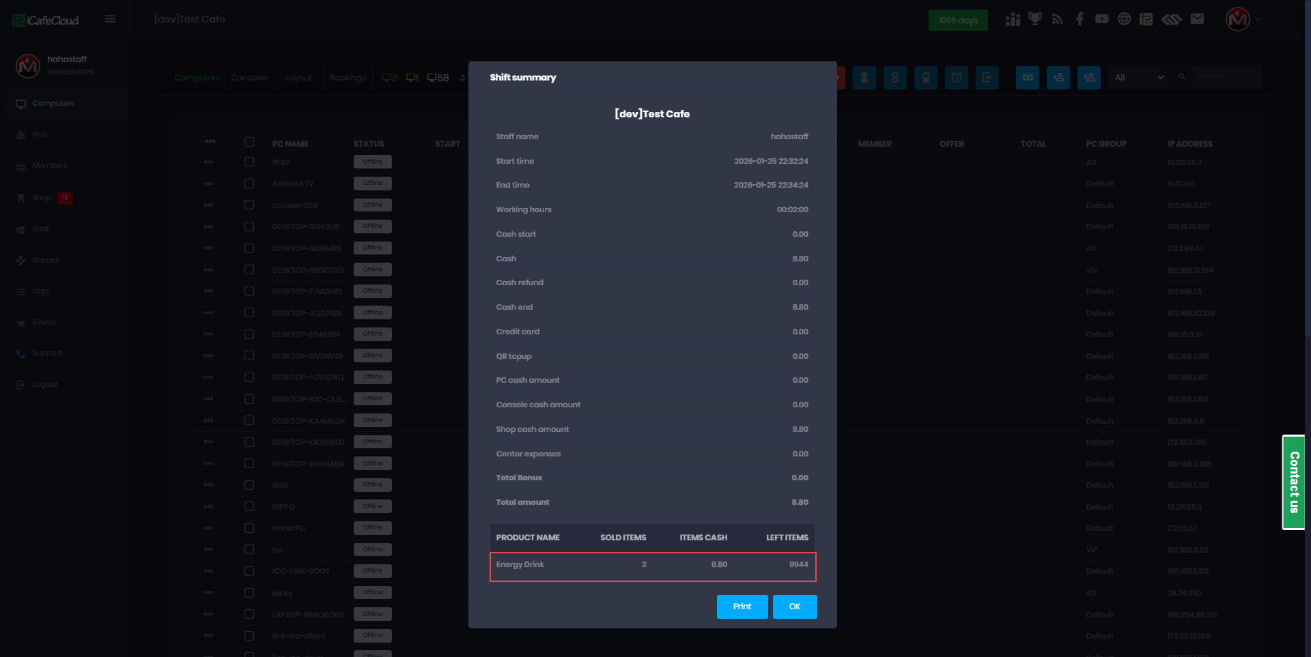Open the All filter dropdown
1311x657 pixels.
tap(1138, 78)
